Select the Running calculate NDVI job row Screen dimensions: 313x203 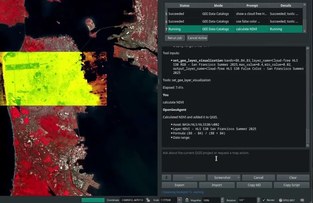(235, 29)
